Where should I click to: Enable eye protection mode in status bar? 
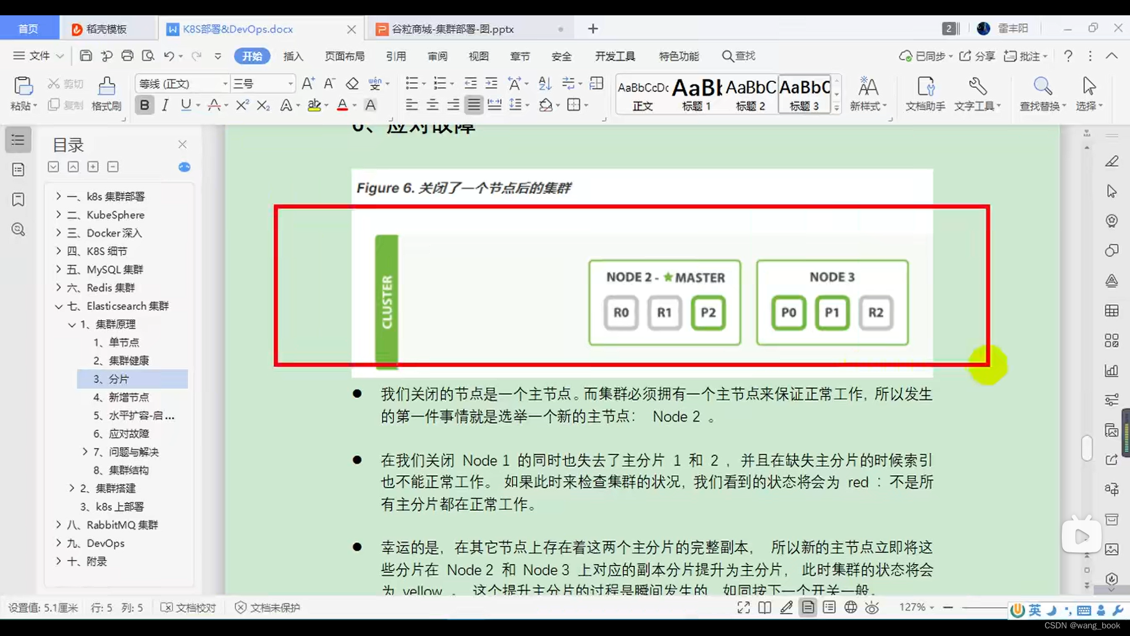(x=872, y=608)
